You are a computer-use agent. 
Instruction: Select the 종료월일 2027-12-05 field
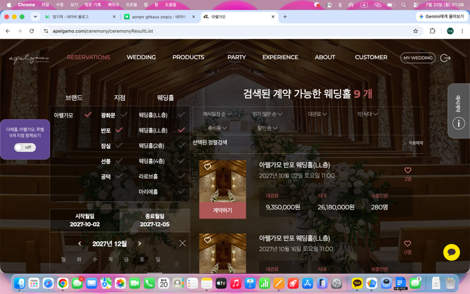(x=155, y=220)
